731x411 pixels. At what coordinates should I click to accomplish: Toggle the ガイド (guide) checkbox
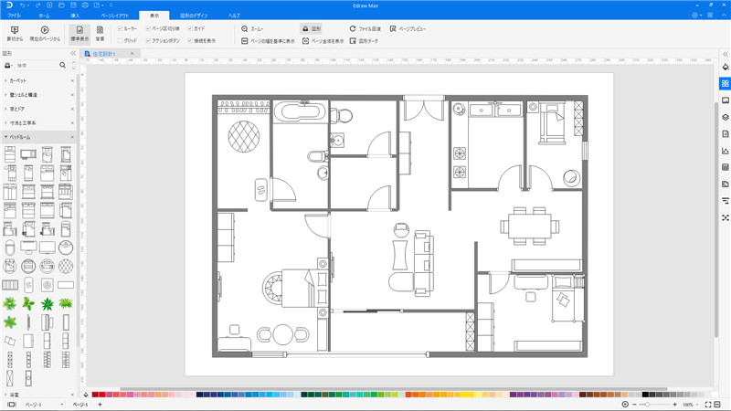[x=190, y=29]
